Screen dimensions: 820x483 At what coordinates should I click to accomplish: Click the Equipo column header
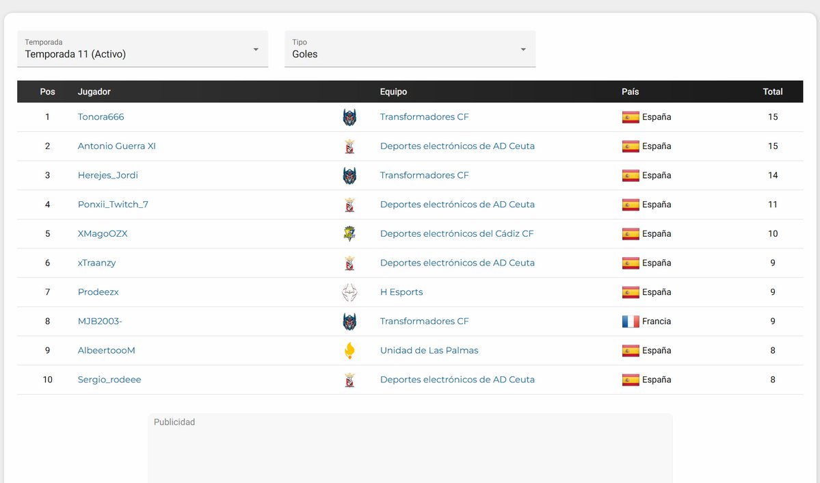coord(393,92)
